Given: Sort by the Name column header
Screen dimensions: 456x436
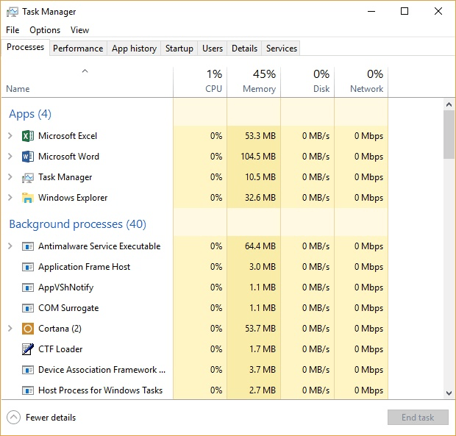Looking at the screenshot, I should click(87, 82).
